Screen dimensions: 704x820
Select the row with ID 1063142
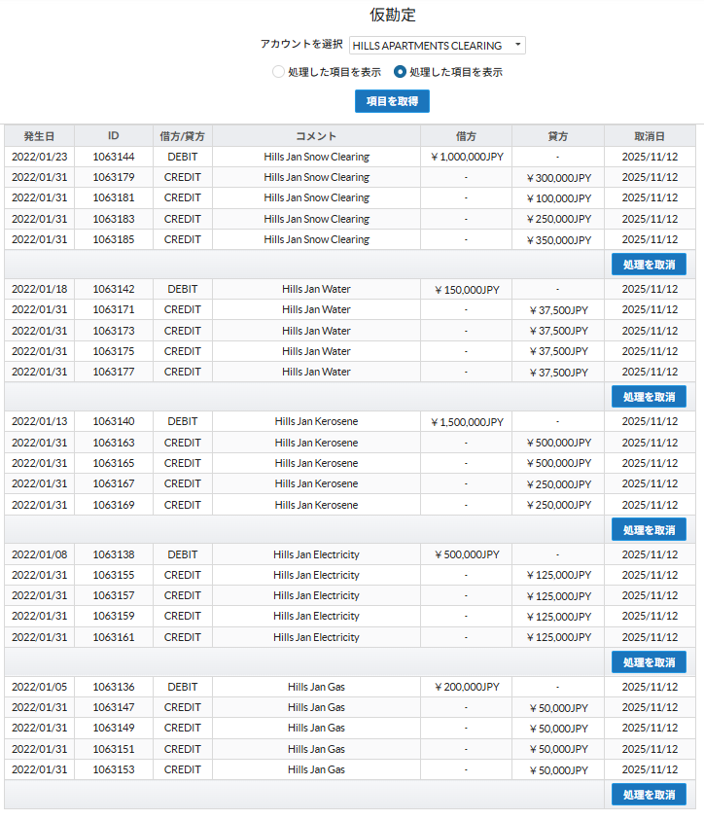(114, 289)
